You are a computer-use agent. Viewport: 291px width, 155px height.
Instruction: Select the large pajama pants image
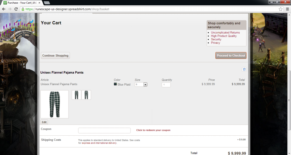pyautogui.click(x=55, y=104)
